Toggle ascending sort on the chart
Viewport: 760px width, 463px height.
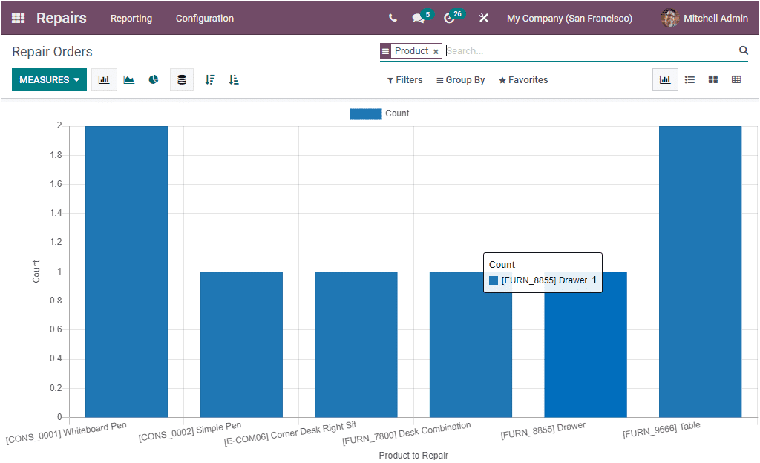(x=234, y=79)
